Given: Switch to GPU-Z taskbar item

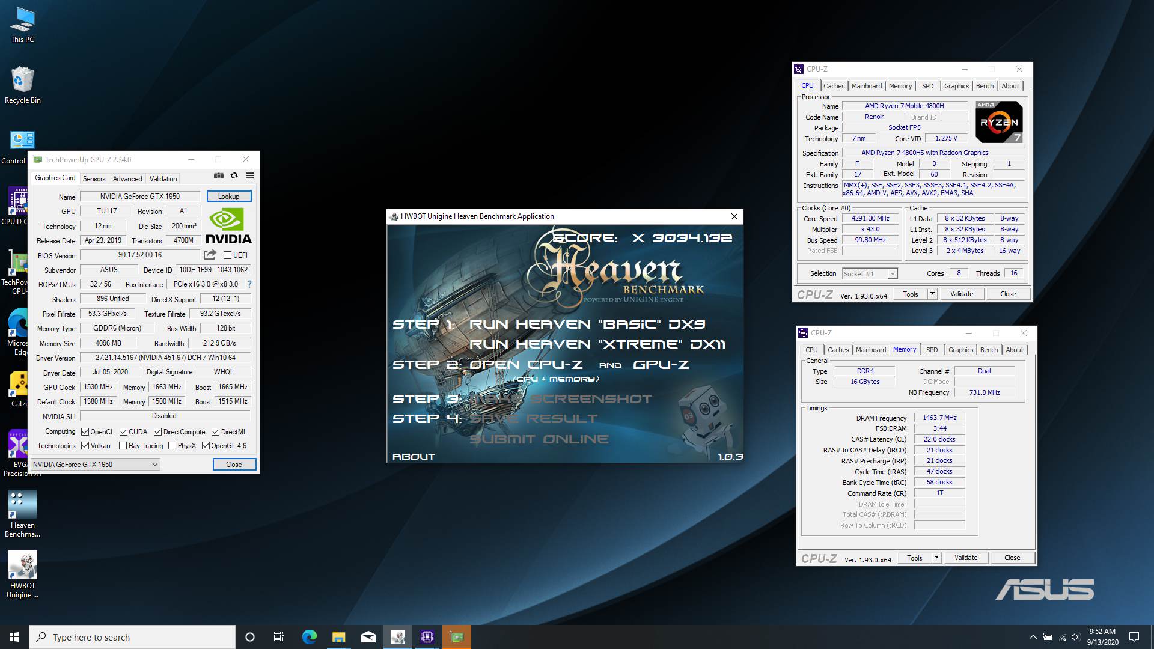Looking at the screenshot, I should [457, 637].
